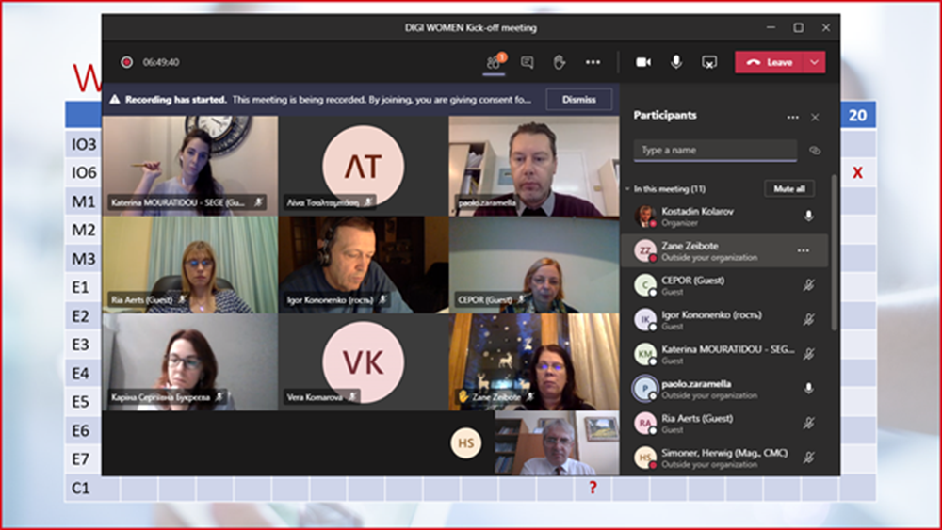Raise hand using the hand icon
942x530 pixels.
click(560, 62)
